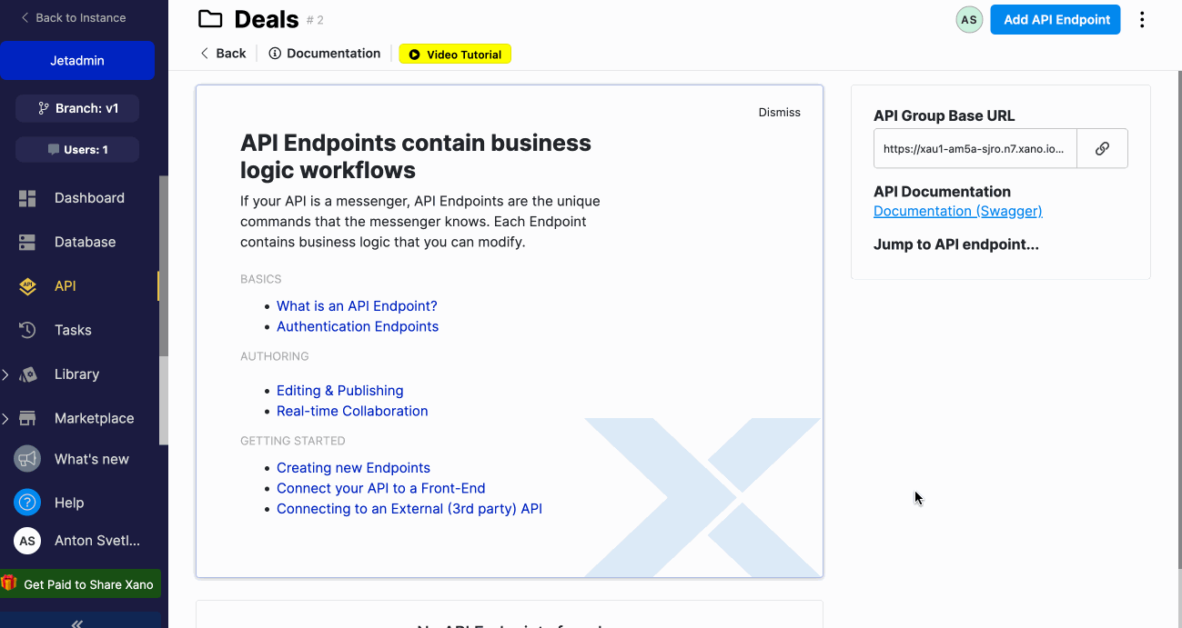Collapse the sidebar with double chevron
This screenshot has height=628, width=1182.
(x=77, y=623)
